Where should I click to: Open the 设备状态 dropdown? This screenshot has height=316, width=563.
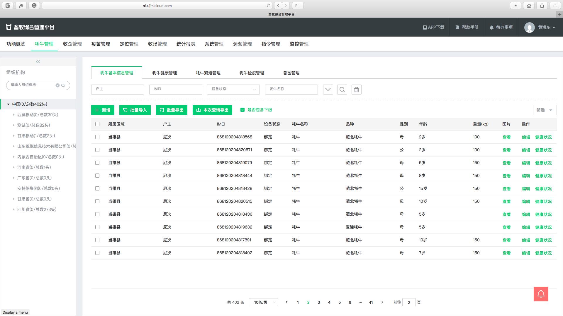[233, 90]
